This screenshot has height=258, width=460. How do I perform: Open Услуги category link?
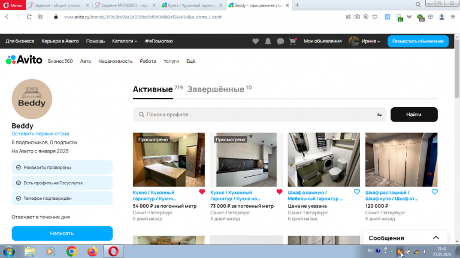coord(171,61)
